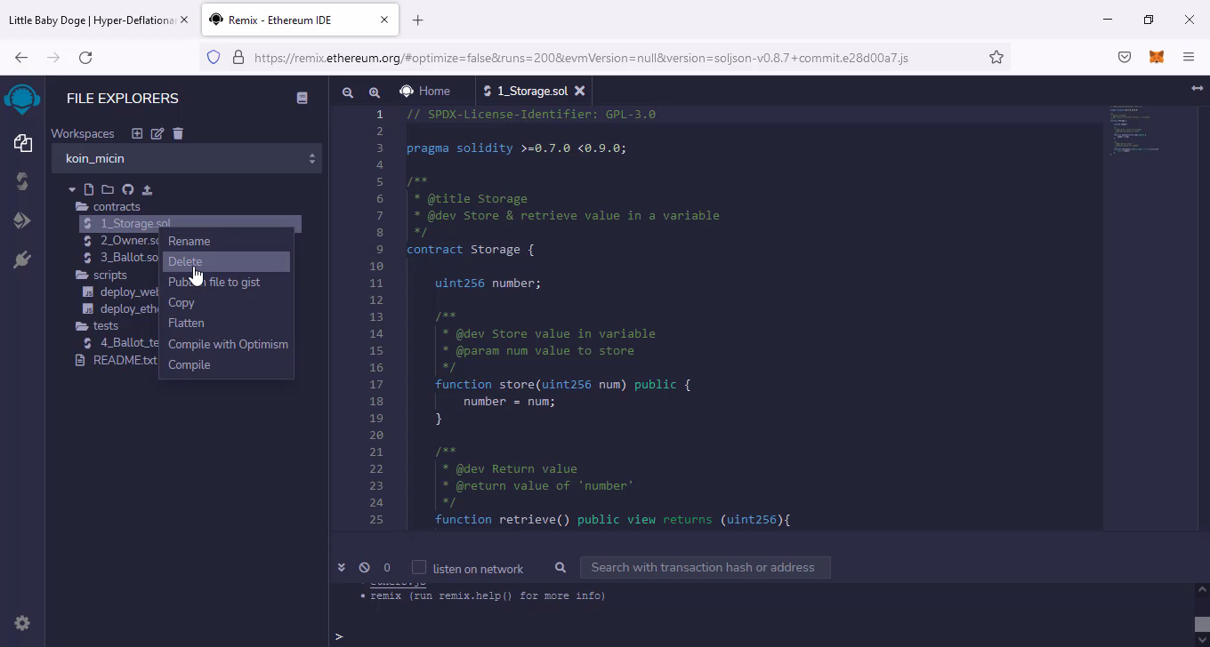The width and height of the screenshot is (1210, 647).
Task: Click the create workspace plus icon
Action: click(137, 133)
